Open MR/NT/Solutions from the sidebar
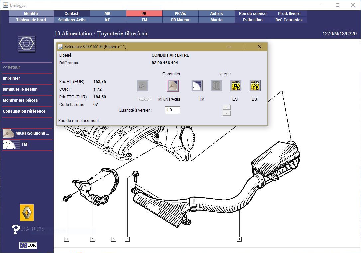 click(x=27, y=133)
